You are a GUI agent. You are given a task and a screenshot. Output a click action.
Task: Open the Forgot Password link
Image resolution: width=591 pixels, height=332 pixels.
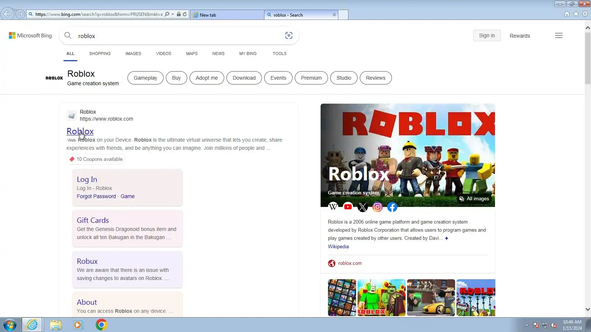(96, 196)
